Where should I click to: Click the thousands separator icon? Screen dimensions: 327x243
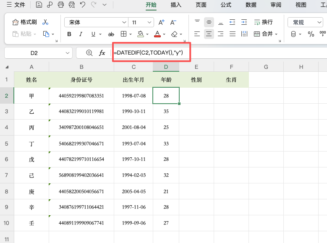click(x=323, y=34)
